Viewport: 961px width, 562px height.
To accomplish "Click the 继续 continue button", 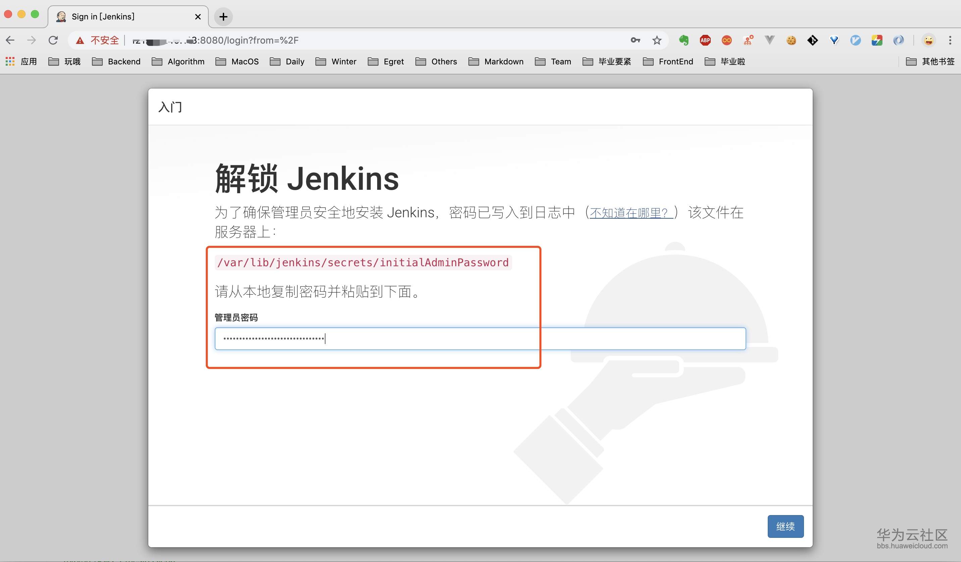I will 785,526.
